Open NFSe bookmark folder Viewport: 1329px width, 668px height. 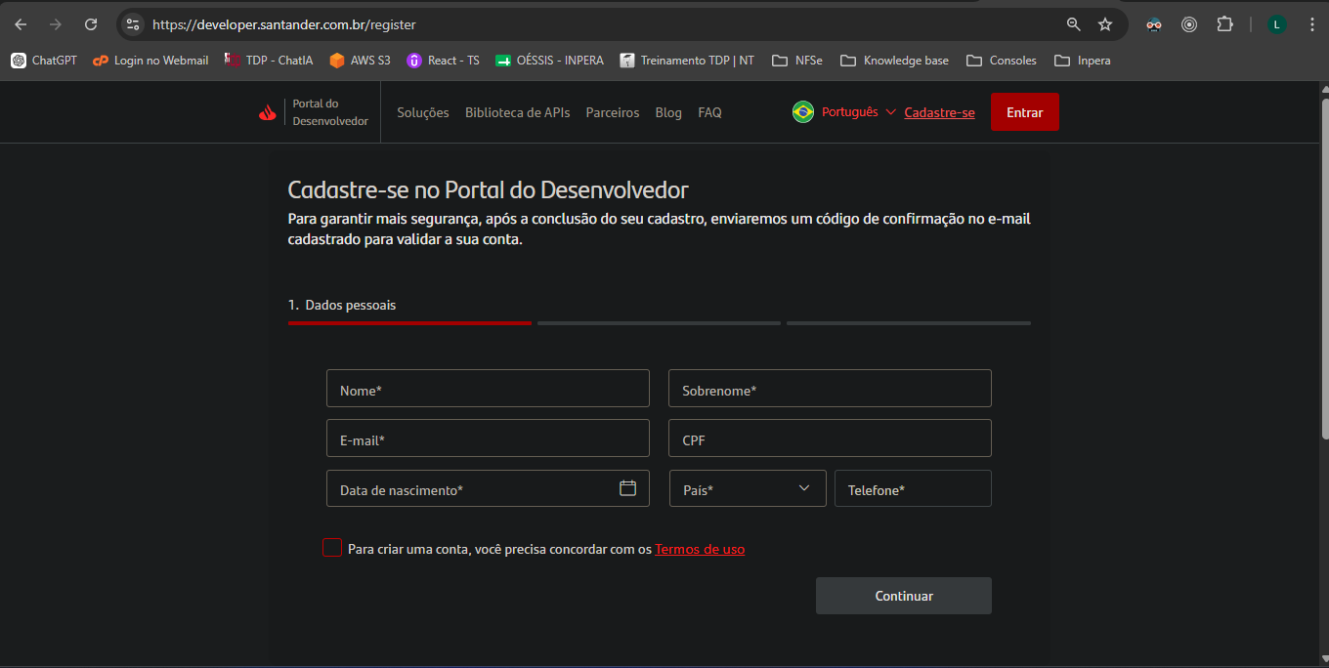pos(797,61)
